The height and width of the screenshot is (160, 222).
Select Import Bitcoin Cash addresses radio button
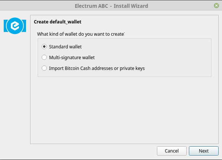click(44, 68)
